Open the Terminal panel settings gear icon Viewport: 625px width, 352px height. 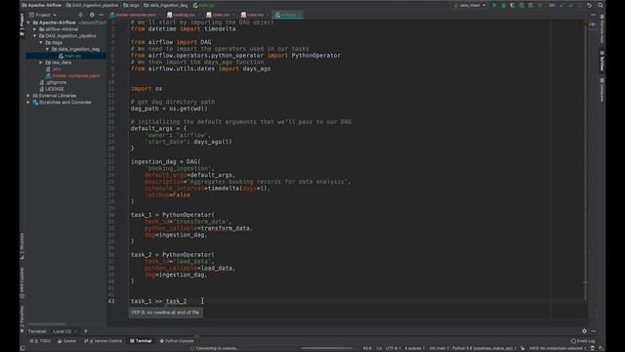(584, 330)
